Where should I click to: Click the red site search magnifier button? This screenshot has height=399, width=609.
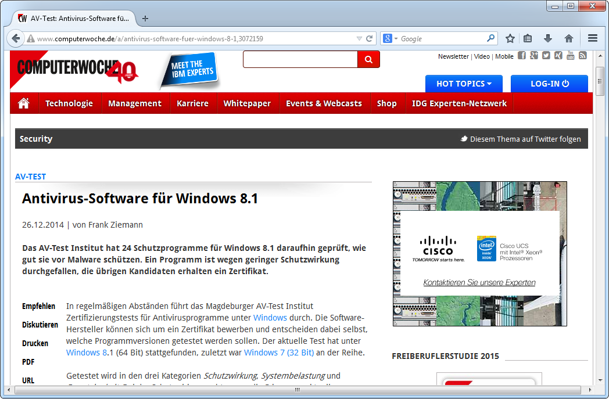click(368, 59)
